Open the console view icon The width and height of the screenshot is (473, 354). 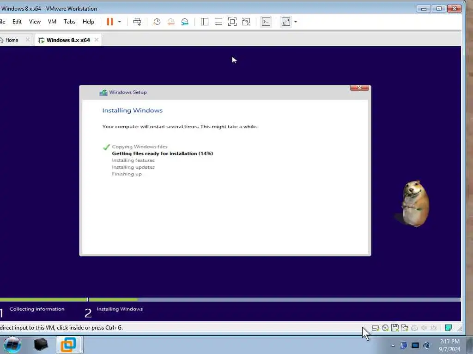pos(266,22)
